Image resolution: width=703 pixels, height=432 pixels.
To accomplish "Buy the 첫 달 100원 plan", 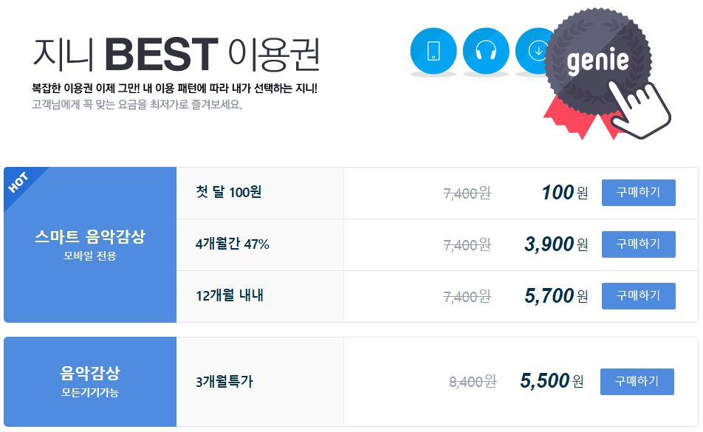I will (638, 193).
